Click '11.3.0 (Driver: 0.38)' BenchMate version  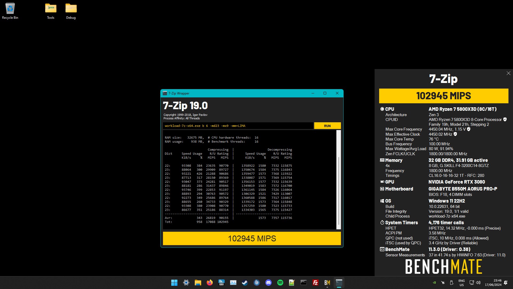click(449, 249)
